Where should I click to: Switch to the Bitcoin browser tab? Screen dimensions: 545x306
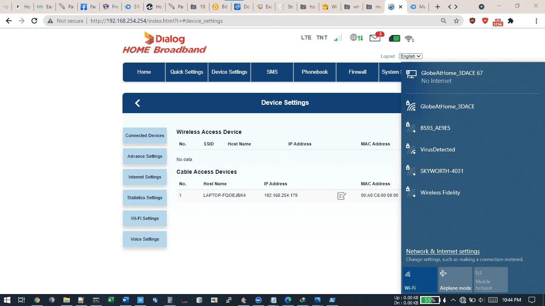220,7
